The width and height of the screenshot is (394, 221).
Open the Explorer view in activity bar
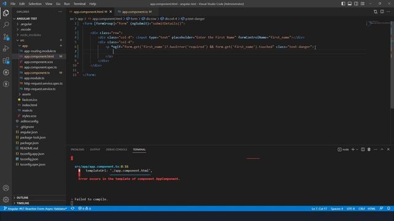[6, 13]
